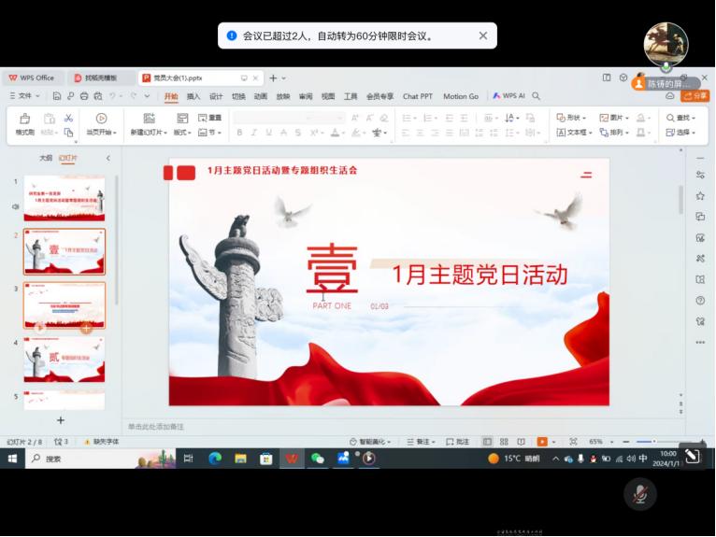
Task: Open the Shapes (形状) dropdown
Action: coord(571,118)
